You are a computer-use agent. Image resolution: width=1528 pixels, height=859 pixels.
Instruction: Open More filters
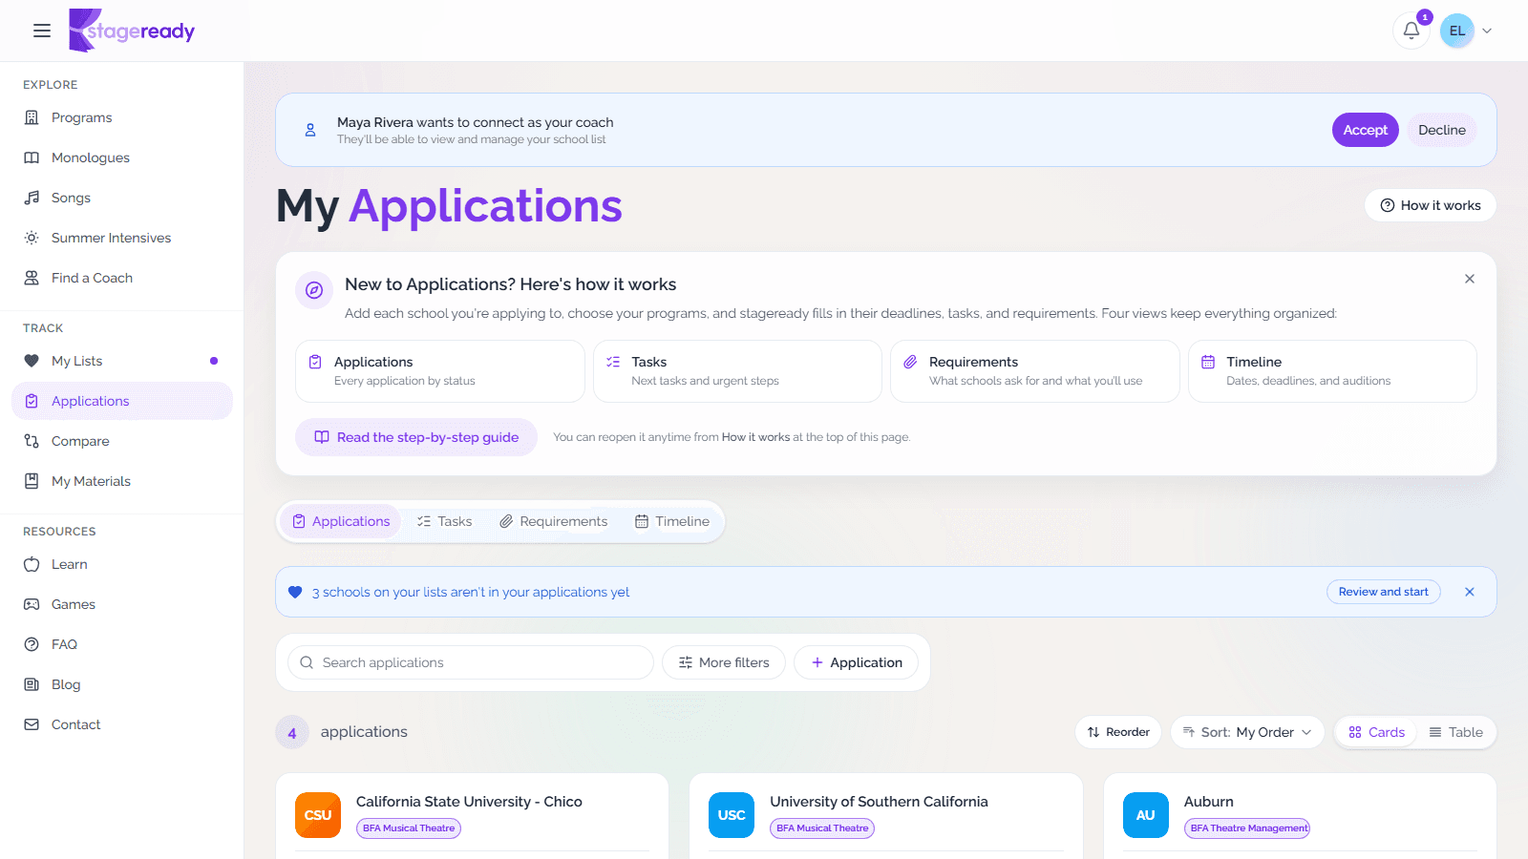tap(724, 662)
